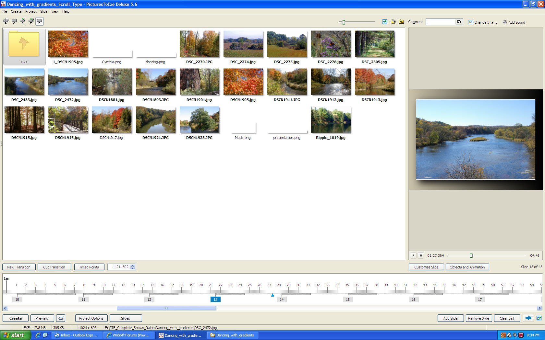
Task: Select the DSC_2433.jpg thumbnail
Action: tap(24, 82)
